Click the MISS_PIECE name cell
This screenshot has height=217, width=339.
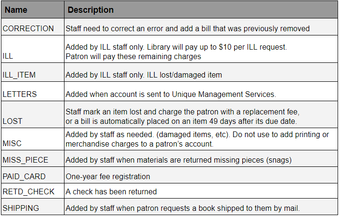pyautogui.click(x=25, y=160)
